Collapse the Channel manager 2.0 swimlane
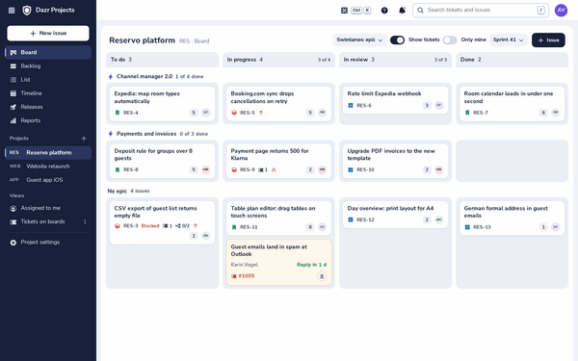The image size is (578, 361). click(155, 77)
